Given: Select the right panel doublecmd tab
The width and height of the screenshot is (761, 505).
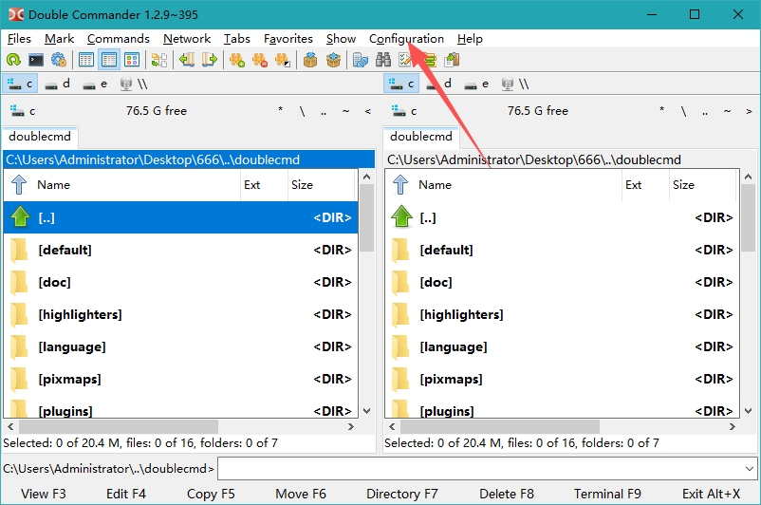Looking at the screenshot, I should 421,137.
